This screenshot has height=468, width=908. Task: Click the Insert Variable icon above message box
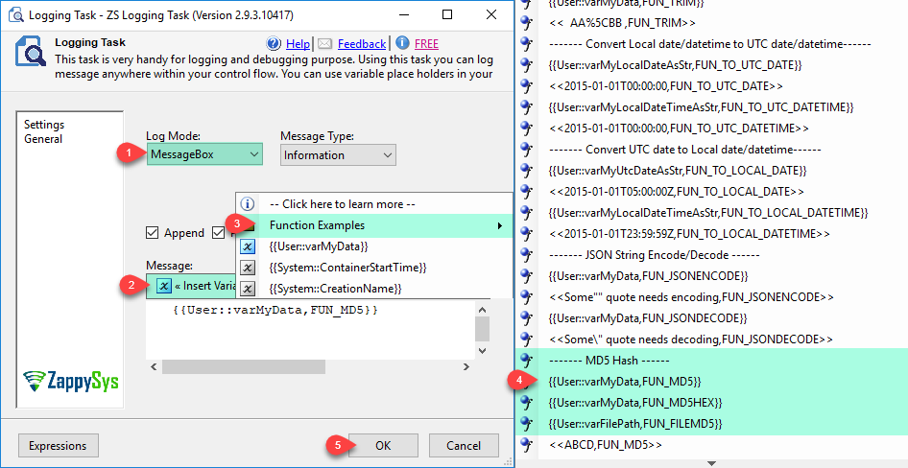164,286
